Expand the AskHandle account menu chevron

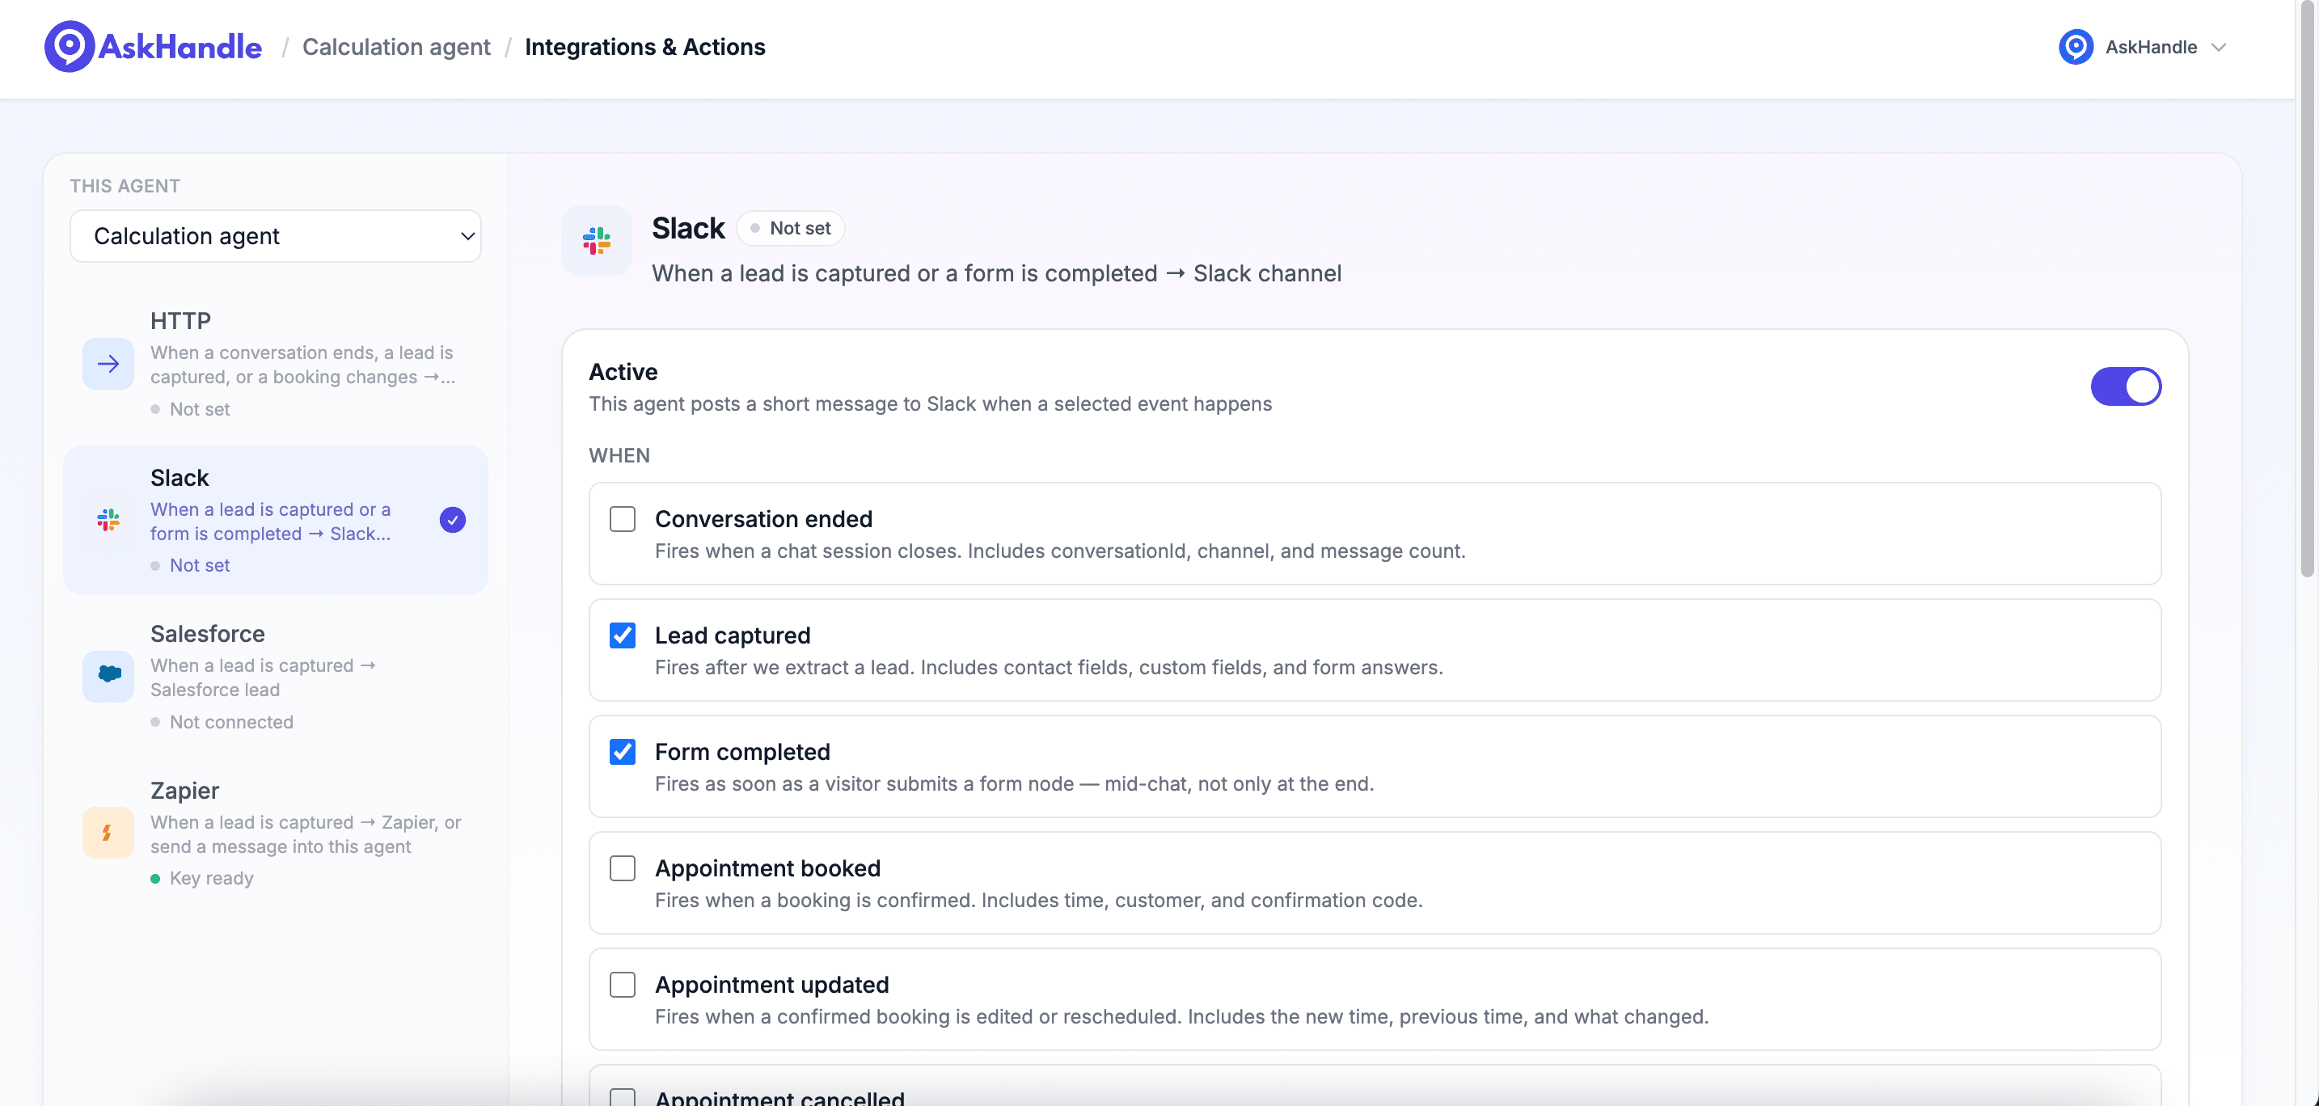coord(2219,47)
